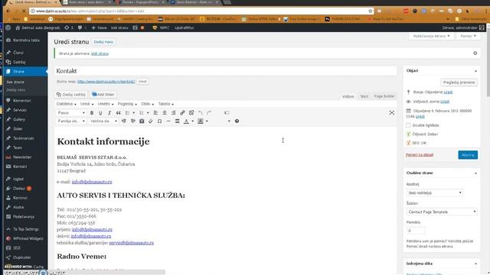Switch to Vidljivo visual editor tab
Screen dimensions: 490x275
coord(348,96)
